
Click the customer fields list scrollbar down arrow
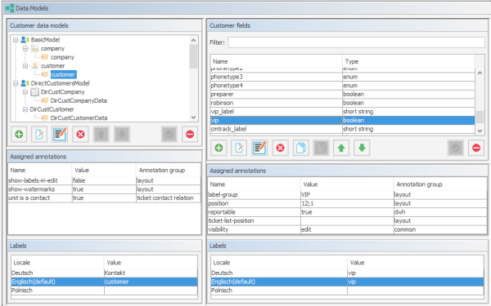point(480,131)
